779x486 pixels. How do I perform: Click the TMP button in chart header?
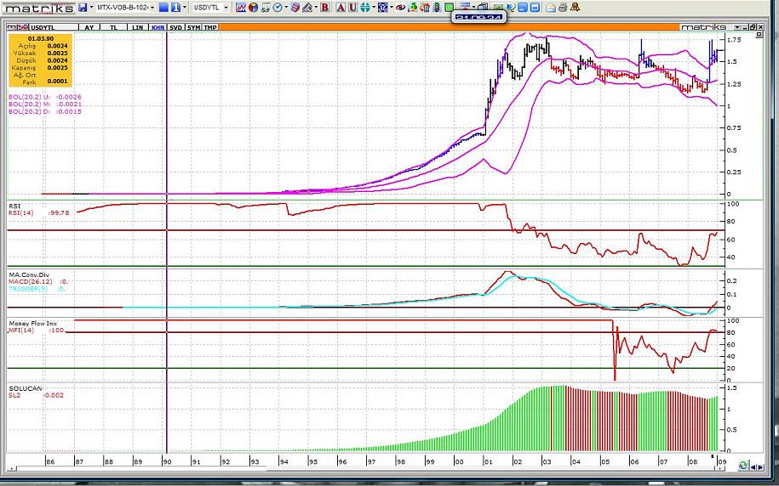[x=210, y=27]
